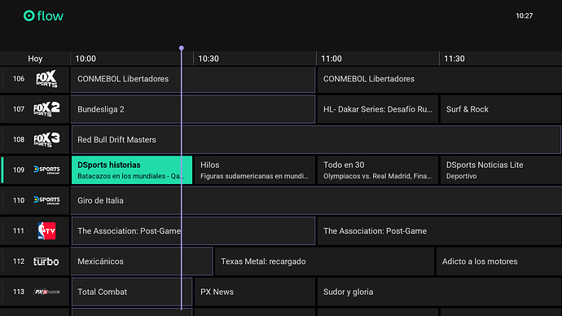Click channel number 110
Image resolution: width=562 pixels, height=316 pixels.
click(19, 200)
